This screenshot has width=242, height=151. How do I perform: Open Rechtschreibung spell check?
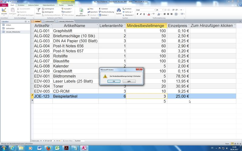point(106,12)
